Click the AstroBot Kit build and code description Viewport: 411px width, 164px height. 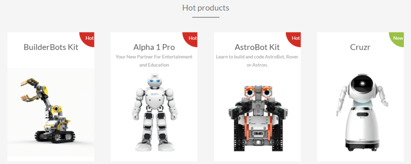click(257, 61)
